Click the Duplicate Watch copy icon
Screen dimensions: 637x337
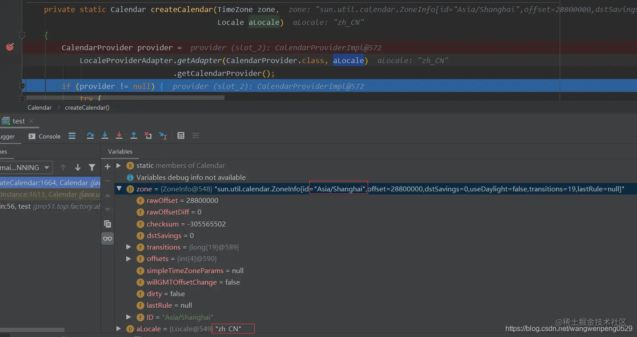tap(107, 224)
